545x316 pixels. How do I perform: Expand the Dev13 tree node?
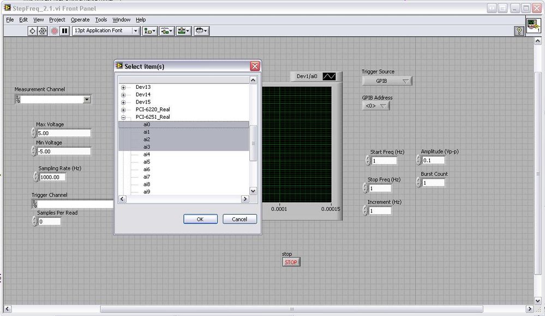(123, 87)
